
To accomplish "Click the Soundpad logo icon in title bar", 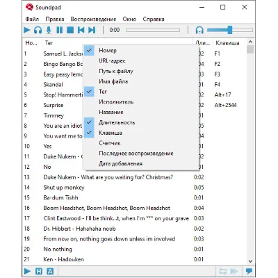I will coord(29,7).
